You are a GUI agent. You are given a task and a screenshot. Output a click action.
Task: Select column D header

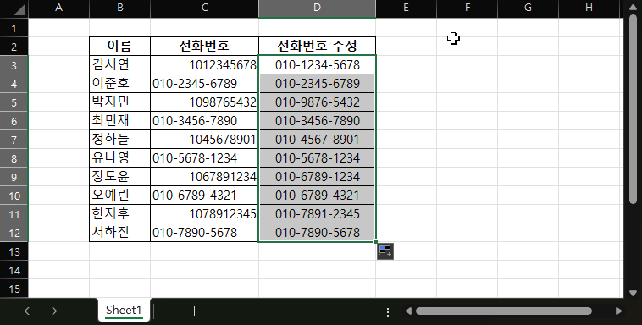point(318,8)
